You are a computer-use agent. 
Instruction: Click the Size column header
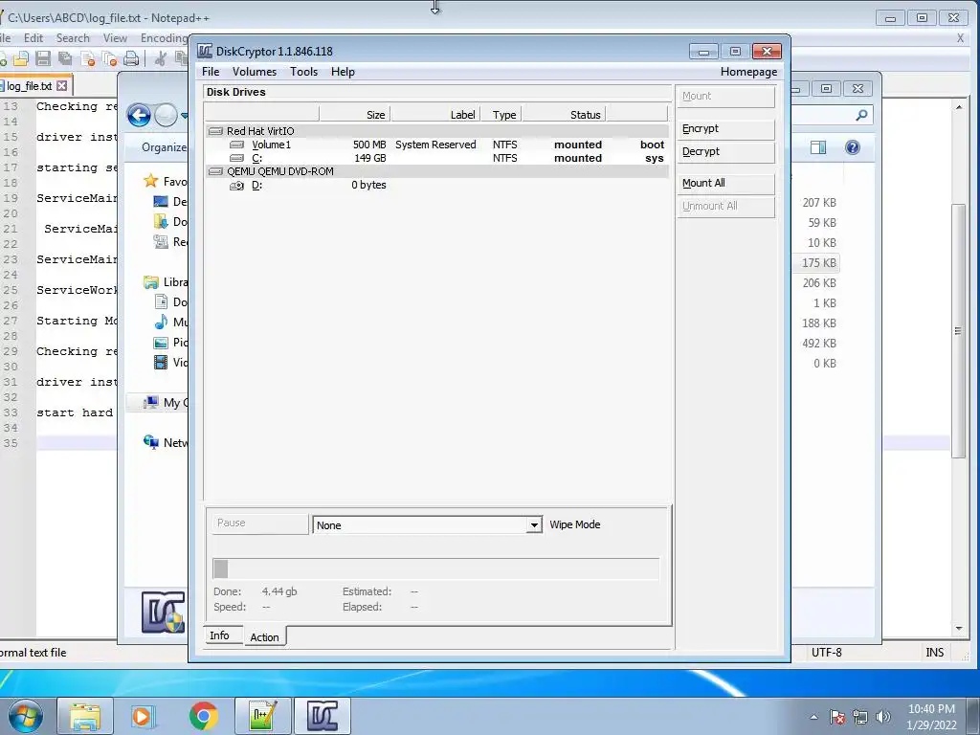point(354,115)
